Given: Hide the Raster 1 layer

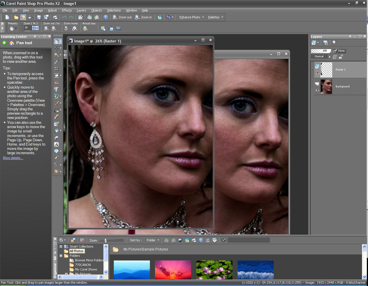Looking at the screenshot, I should [317, 73].
